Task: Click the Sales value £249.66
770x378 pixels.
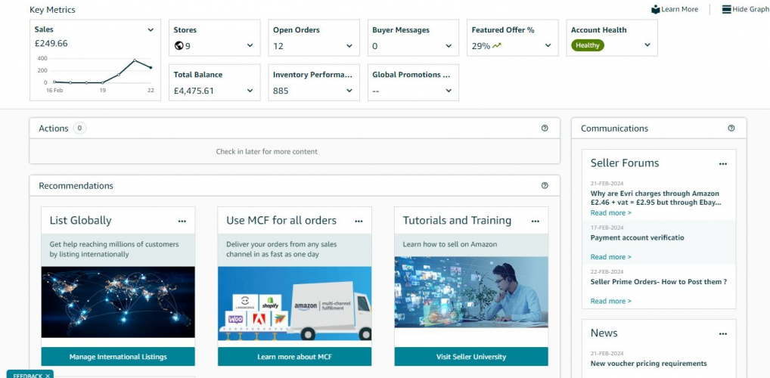Action: point(51,43)
